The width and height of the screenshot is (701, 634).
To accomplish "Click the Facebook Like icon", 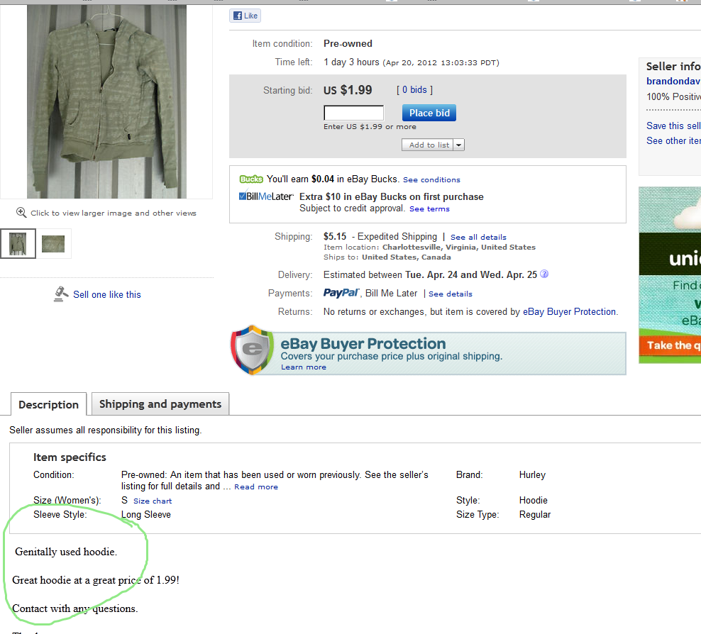I will (237, 15).
